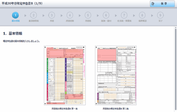The height and width of the screenshot is (112, 177).
Task: Click the 所得税の確定申告書B 第一表 caption
Action: (65, 109)
